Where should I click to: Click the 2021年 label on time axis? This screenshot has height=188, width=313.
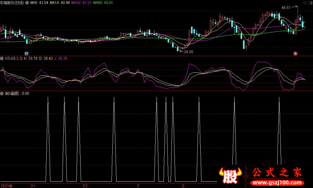coord(7,186)
